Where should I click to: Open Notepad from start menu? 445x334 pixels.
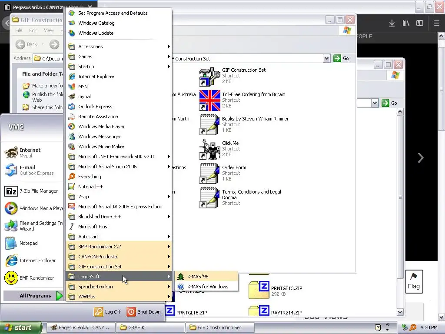[x=32, y=243]
